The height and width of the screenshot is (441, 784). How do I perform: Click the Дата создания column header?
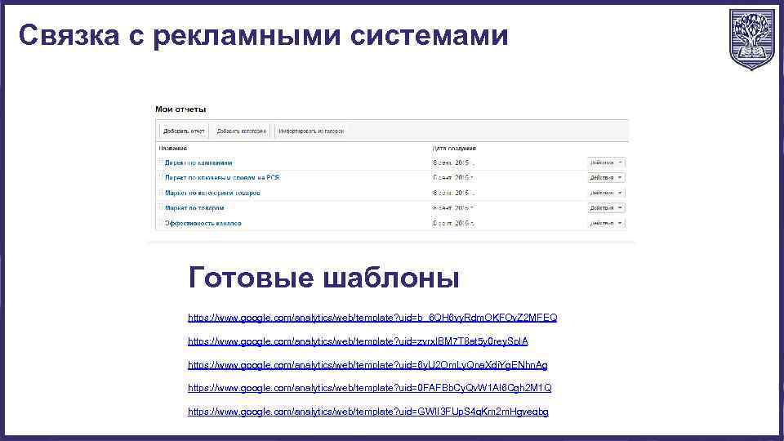tap(454, 148)
